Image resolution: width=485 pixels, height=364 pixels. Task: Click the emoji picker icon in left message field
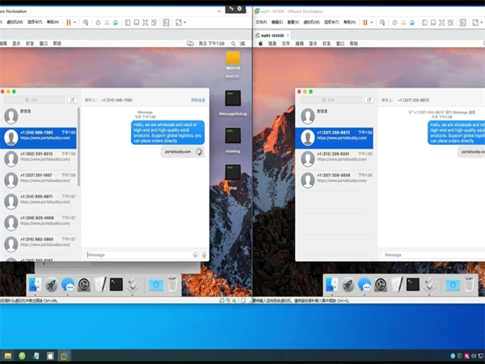[195, 254]
